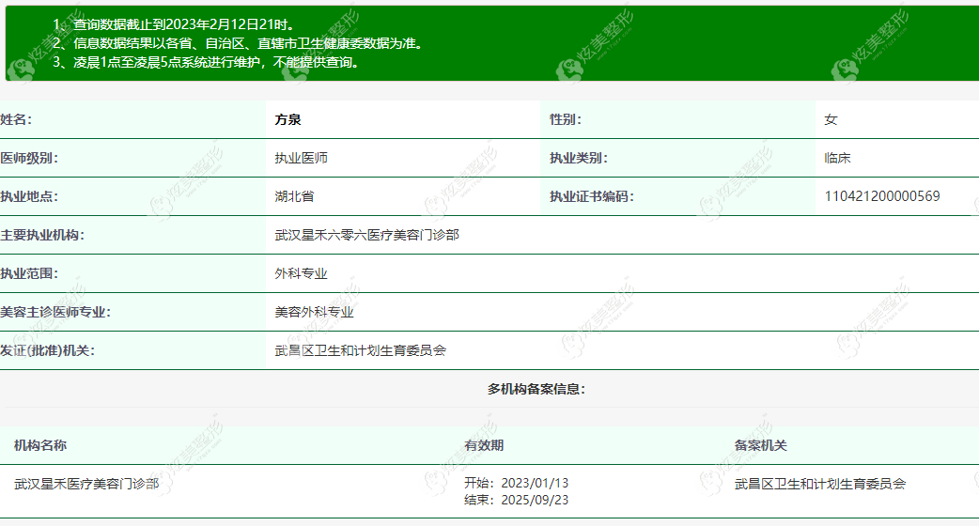
Task: Click the 外科专业 scope value
Action: point(301,274)
